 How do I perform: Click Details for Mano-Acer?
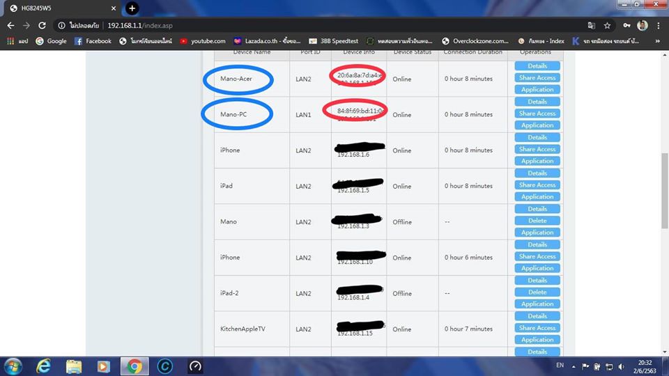click(537, 66)
